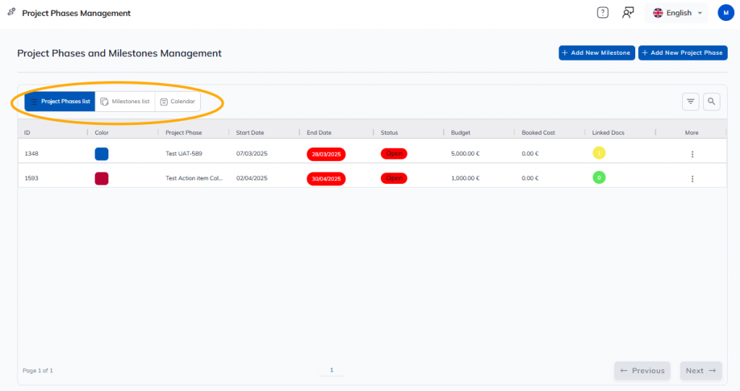Screen dimensions: 740x391
Task: Open More options for row 1593
Action: point(692,179)
